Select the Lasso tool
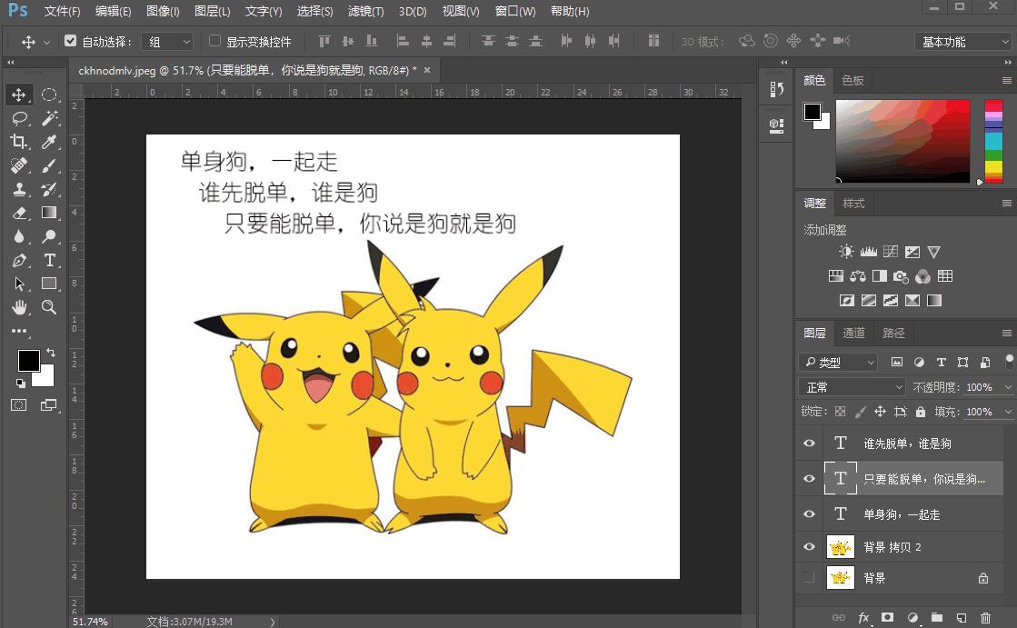This screenshot has height=628, width=1017. pos(19,118)
